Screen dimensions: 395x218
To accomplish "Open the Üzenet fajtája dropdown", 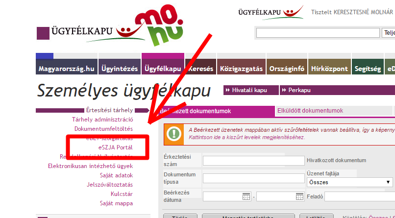I will coord(349,182).
